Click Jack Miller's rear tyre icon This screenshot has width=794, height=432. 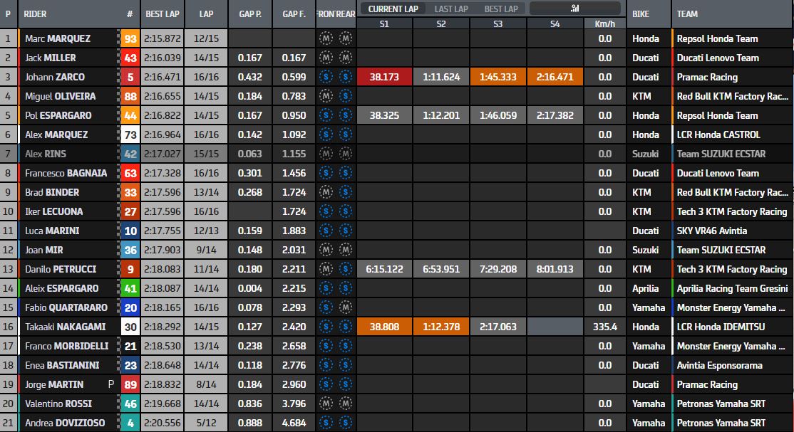(346, 58)
